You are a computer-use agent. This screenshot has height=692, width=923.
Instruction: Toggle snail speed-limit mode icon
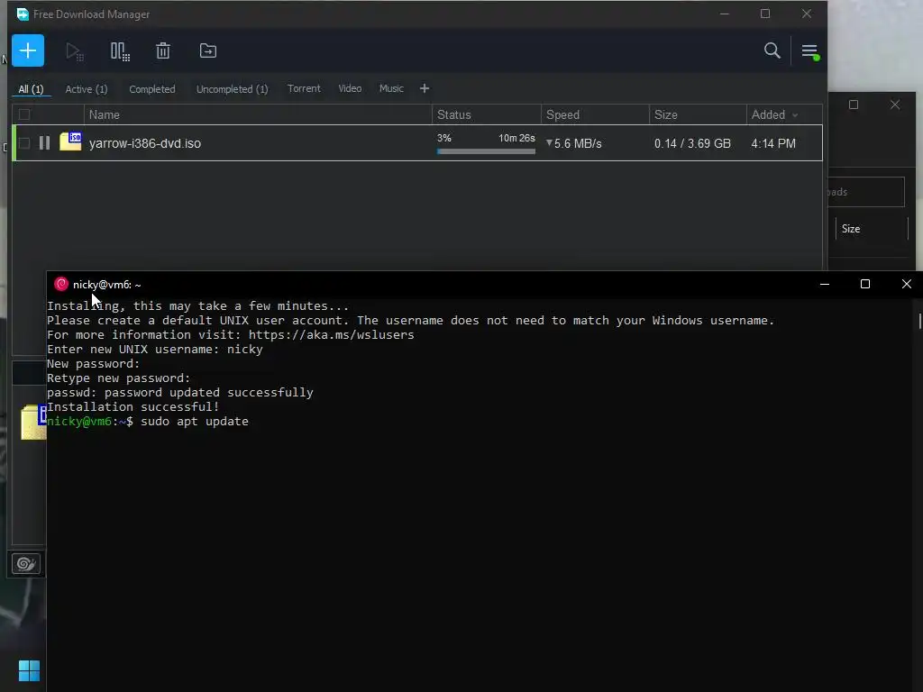pyautogui.click(x=26, y=564)
